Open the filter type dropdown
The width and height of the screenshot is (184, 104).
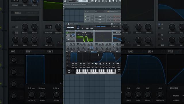click(118, 33)
